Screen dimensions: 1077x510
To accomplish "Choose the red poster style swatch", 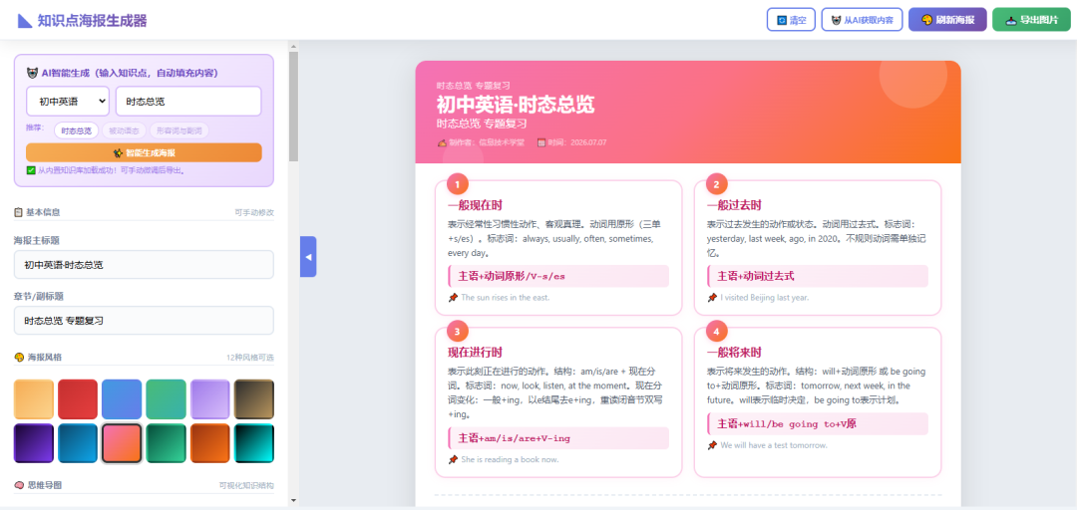I will 78,399.
